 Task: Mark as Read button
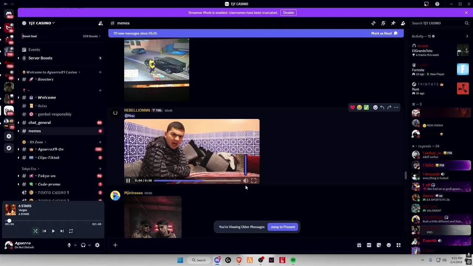point(384,33)
